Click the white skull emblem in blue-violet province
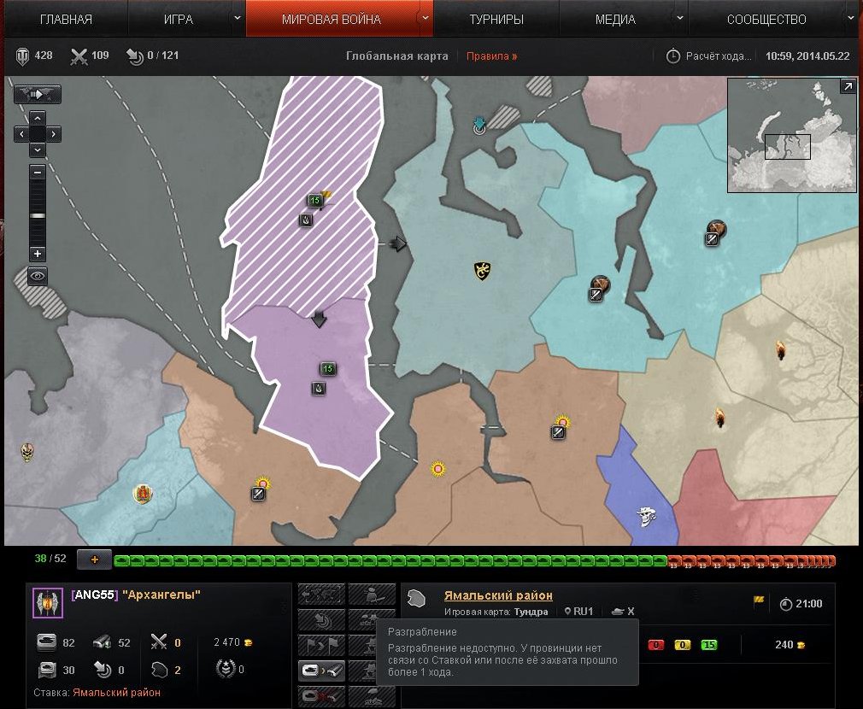 click(x=646, y=516)
